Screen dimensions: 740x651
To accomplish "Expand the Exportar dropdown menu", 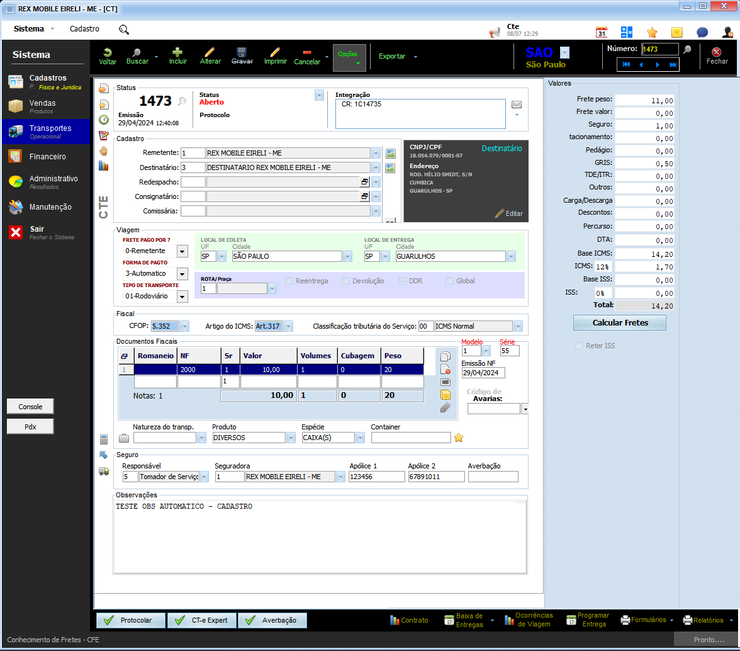I will pos(415,57).
